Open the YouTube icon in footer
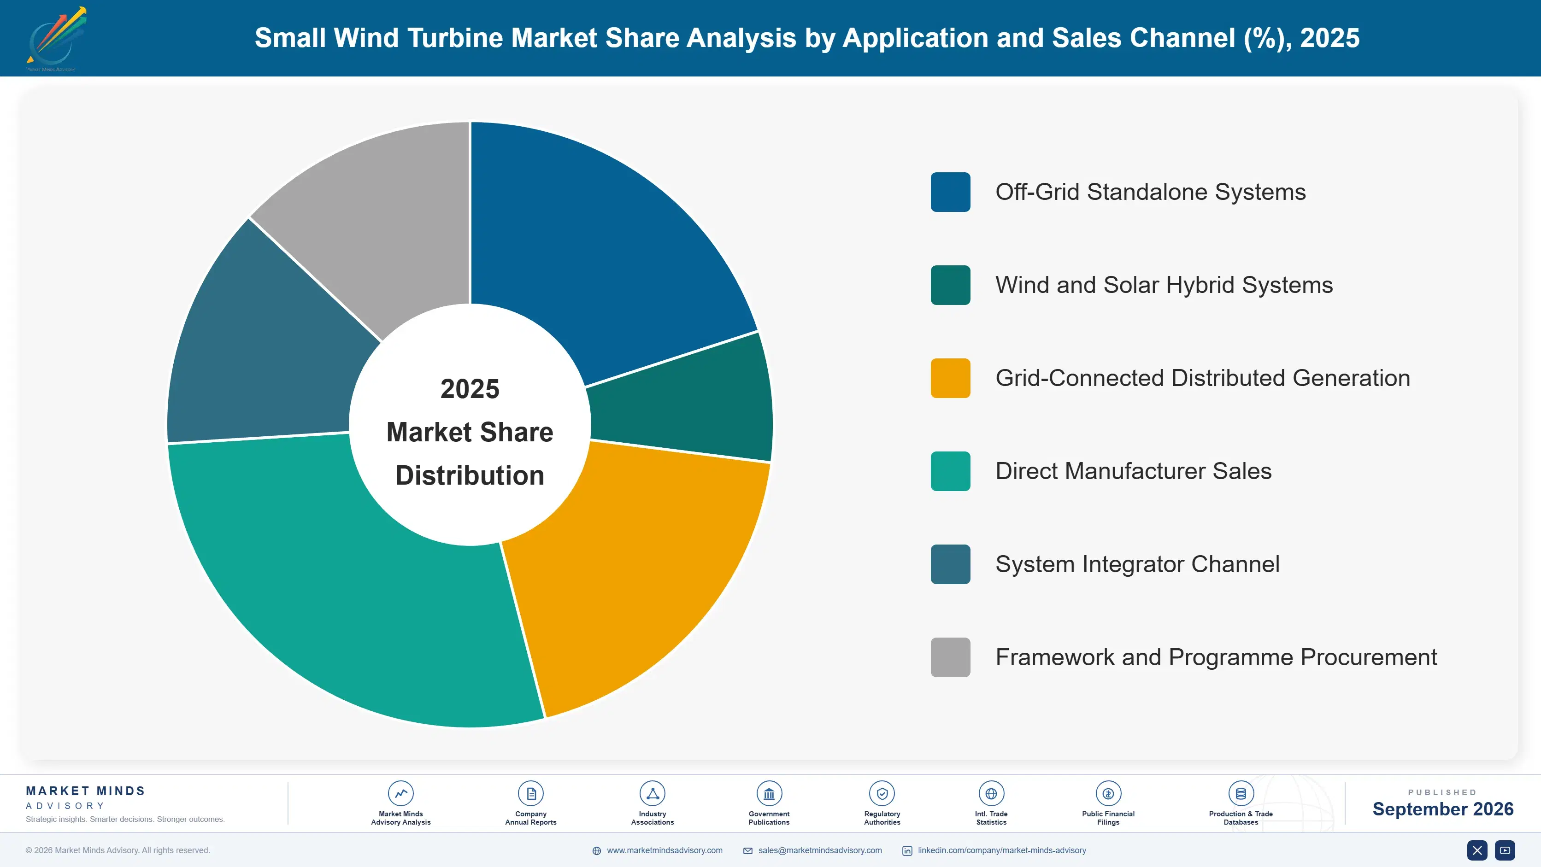 pos(1505,850)
